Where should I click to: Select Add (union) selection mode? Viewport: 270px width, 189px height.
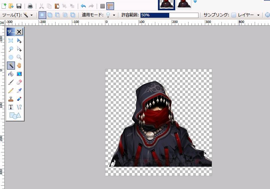50,15
